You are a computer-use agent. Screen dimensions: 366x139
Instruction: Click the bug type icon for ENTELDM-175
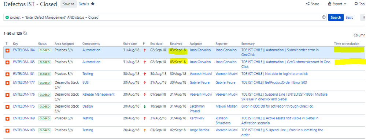[7, 107]
